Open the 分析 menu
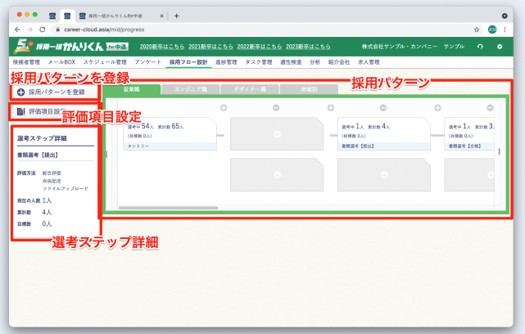 coord(315,62)
